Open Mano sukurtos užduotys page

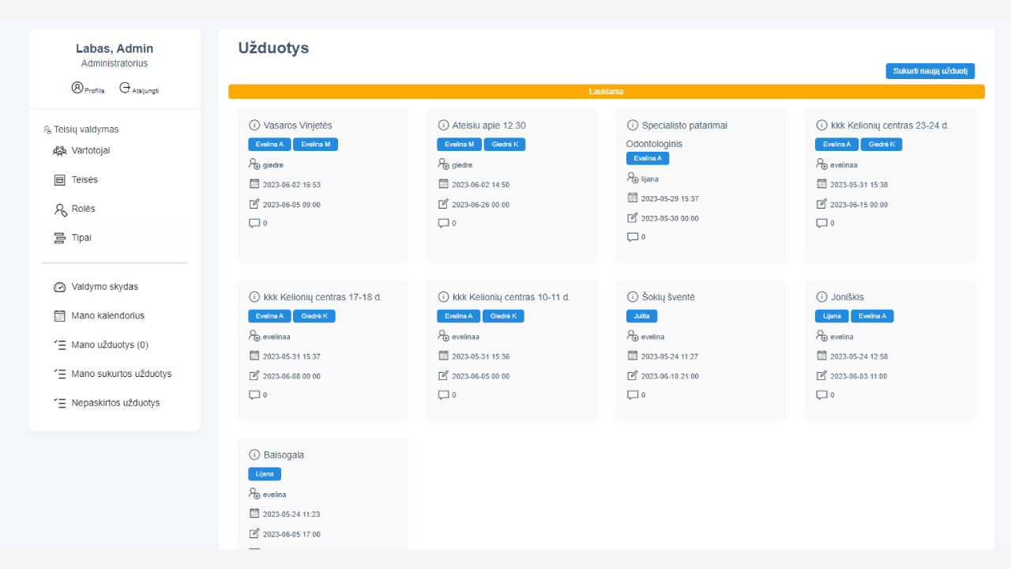(121, 374)
